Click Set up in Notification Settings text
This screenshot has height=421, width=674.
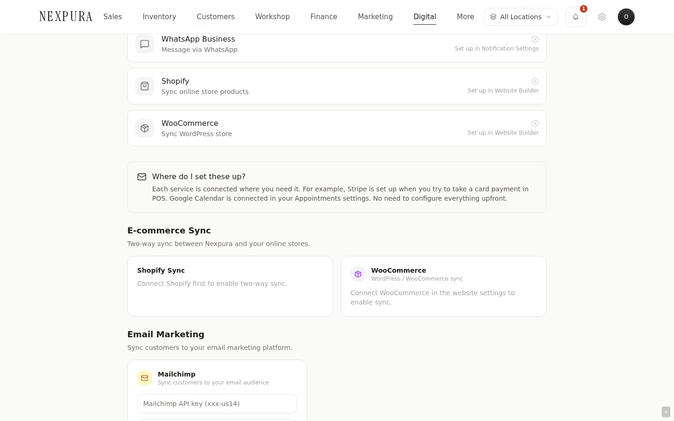coord(497,49)
